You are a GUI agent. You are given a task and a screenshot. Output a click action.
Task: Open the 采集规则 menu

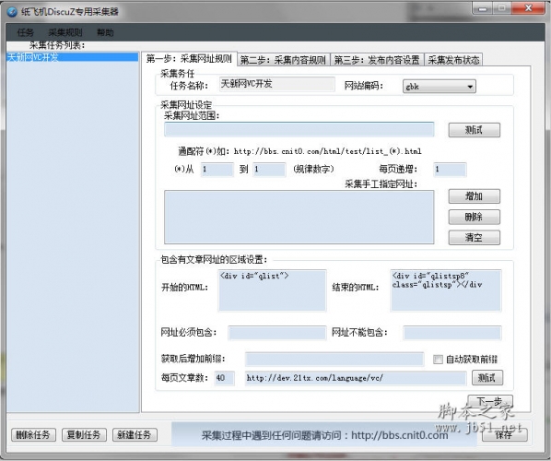(65, 32)
